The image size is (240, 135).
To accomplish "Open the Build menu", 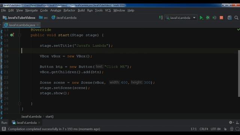I will (81, 10).
